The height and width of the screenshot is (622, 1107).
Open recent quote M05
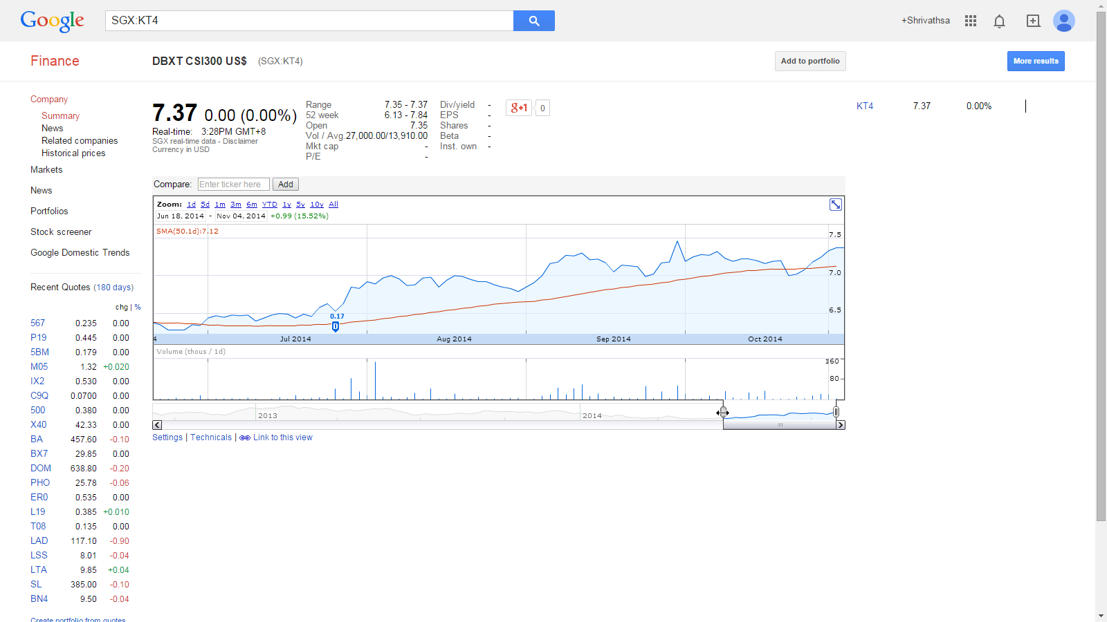coord(39,366)
